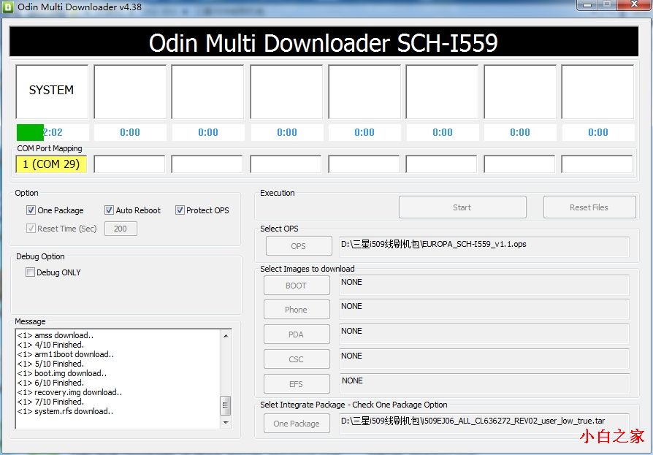Click the EFS path field showing NONE
Image resolution: width=653 pixels, height=455 pixels.
pos(484,384)
